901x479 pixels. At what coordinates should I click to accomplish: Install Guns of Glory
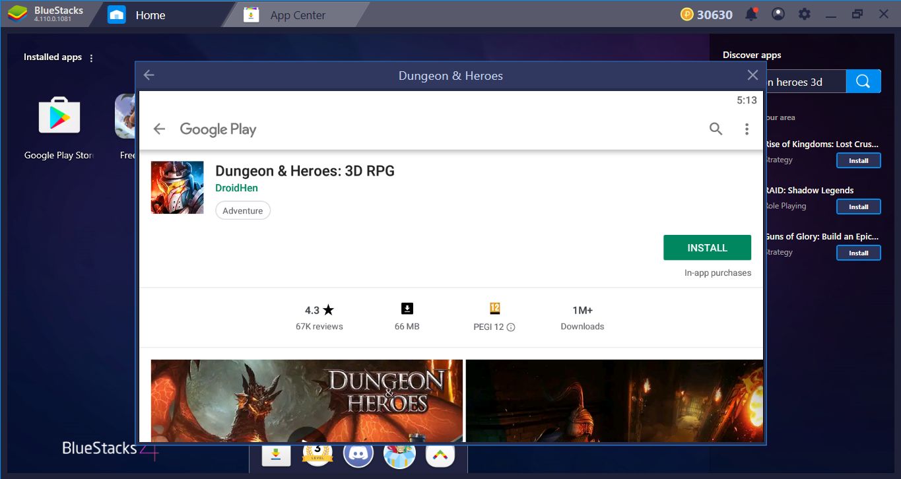858,253
